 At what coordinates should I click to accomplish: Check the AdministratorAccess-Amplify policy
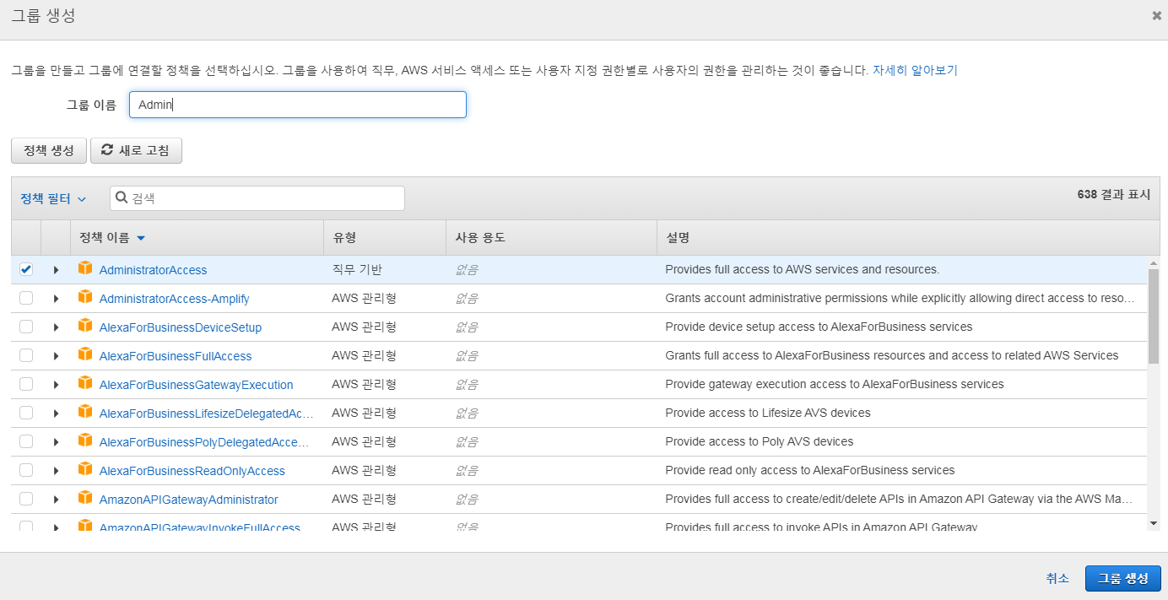tap(26, 298)
